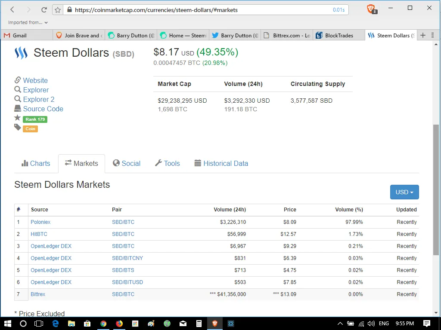
Task: Sort table by Volume (24h) header
Action: tap(230, 210)
